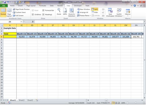The width and height of the screenshot is (146, 105).
Task: Click the New Window icon
Action: (78, 9)
